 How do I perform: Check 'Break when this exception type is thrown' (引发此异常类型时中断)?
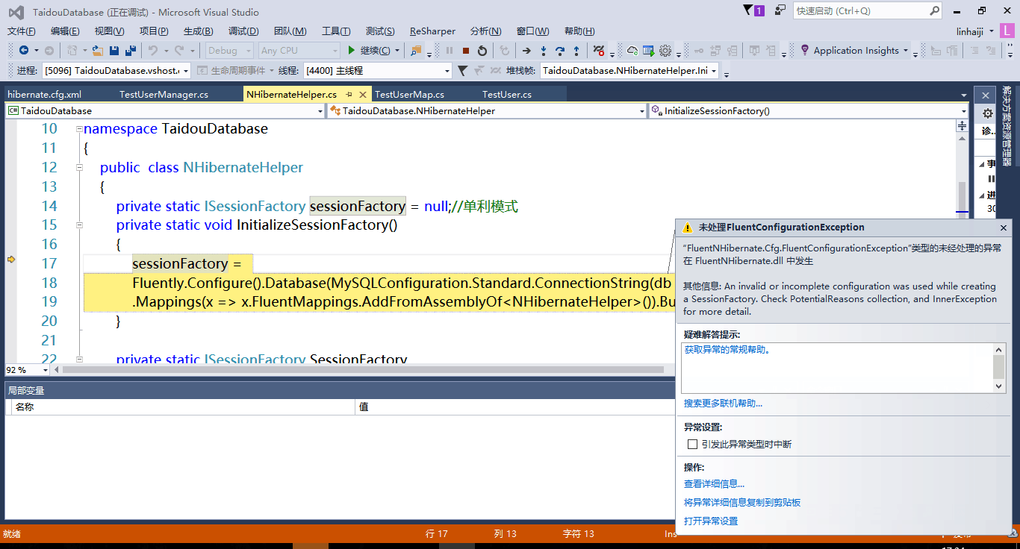[692, 444]
